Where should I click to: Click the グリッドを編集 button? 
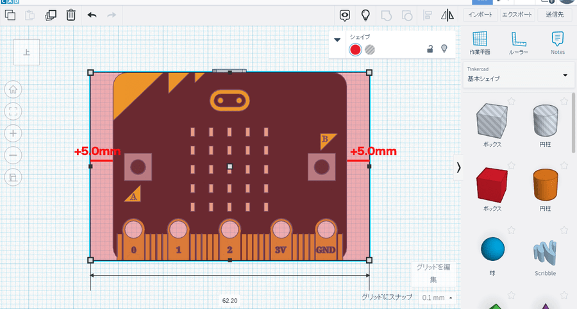[433, 273]
